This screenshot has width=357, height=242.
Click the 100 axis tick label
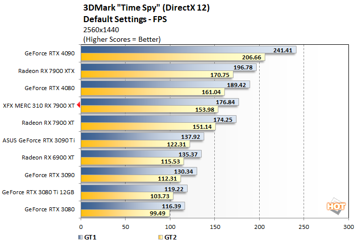tap(170, 227)
